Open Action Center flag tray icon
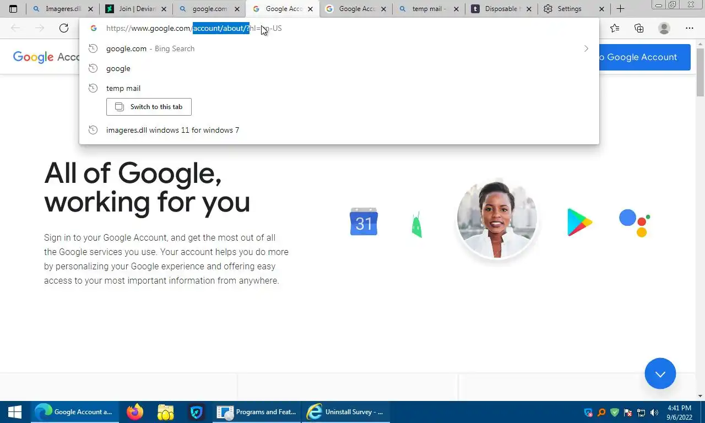The image size is (705, 423). (628, 412)
